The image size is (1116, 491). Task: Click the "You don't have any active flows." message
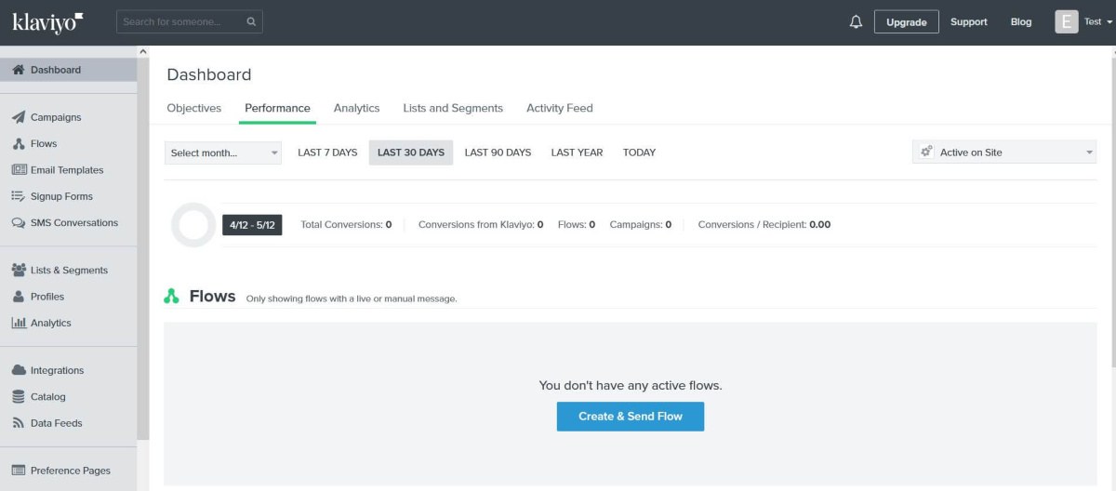click(x=631, y=385)
